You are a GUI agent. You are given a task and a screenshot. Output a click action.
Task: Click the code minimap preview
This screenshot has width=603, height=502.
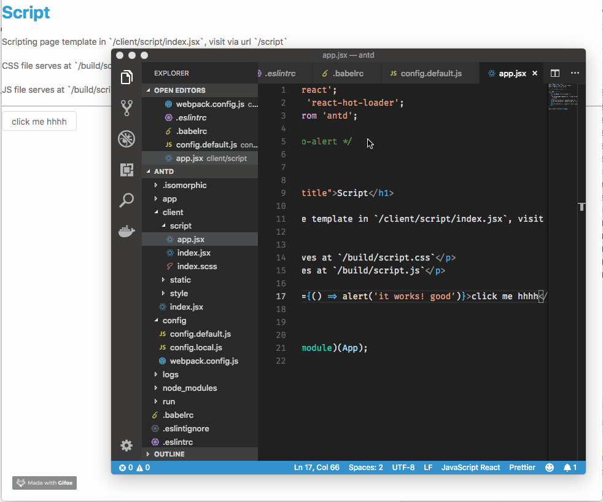click(x=562, y=97)
